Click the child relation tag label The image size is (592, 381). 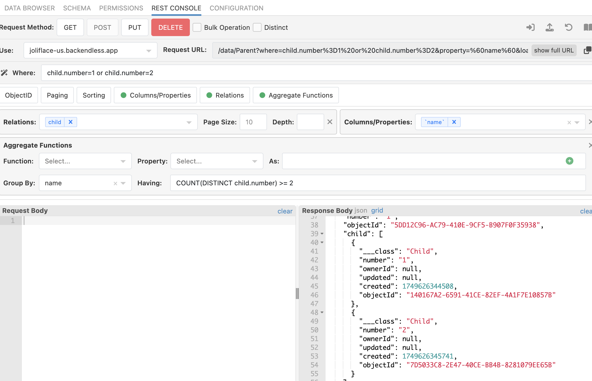55,122
